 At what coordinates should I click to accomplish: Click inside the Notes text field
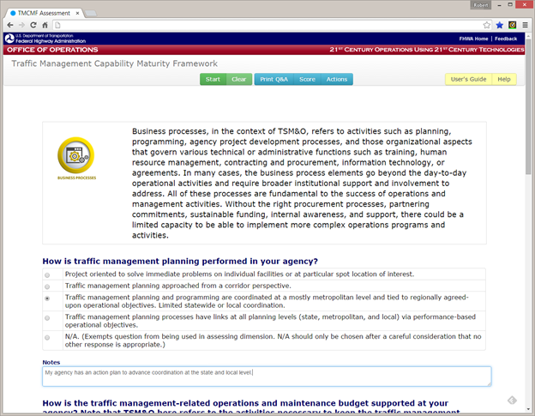(x=266, y=377)
